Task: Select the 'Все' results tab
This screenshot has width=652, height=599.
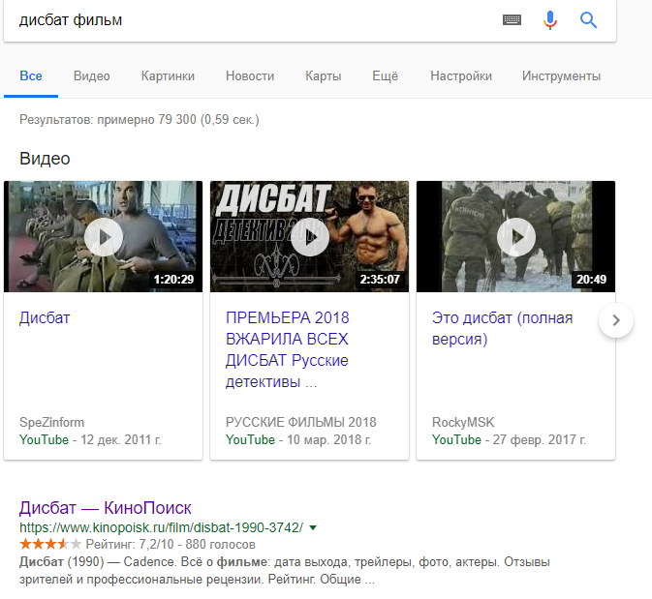Action: click(31, 76)
